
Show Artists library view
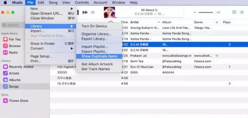pyautogui.click(x=11, y=73)
